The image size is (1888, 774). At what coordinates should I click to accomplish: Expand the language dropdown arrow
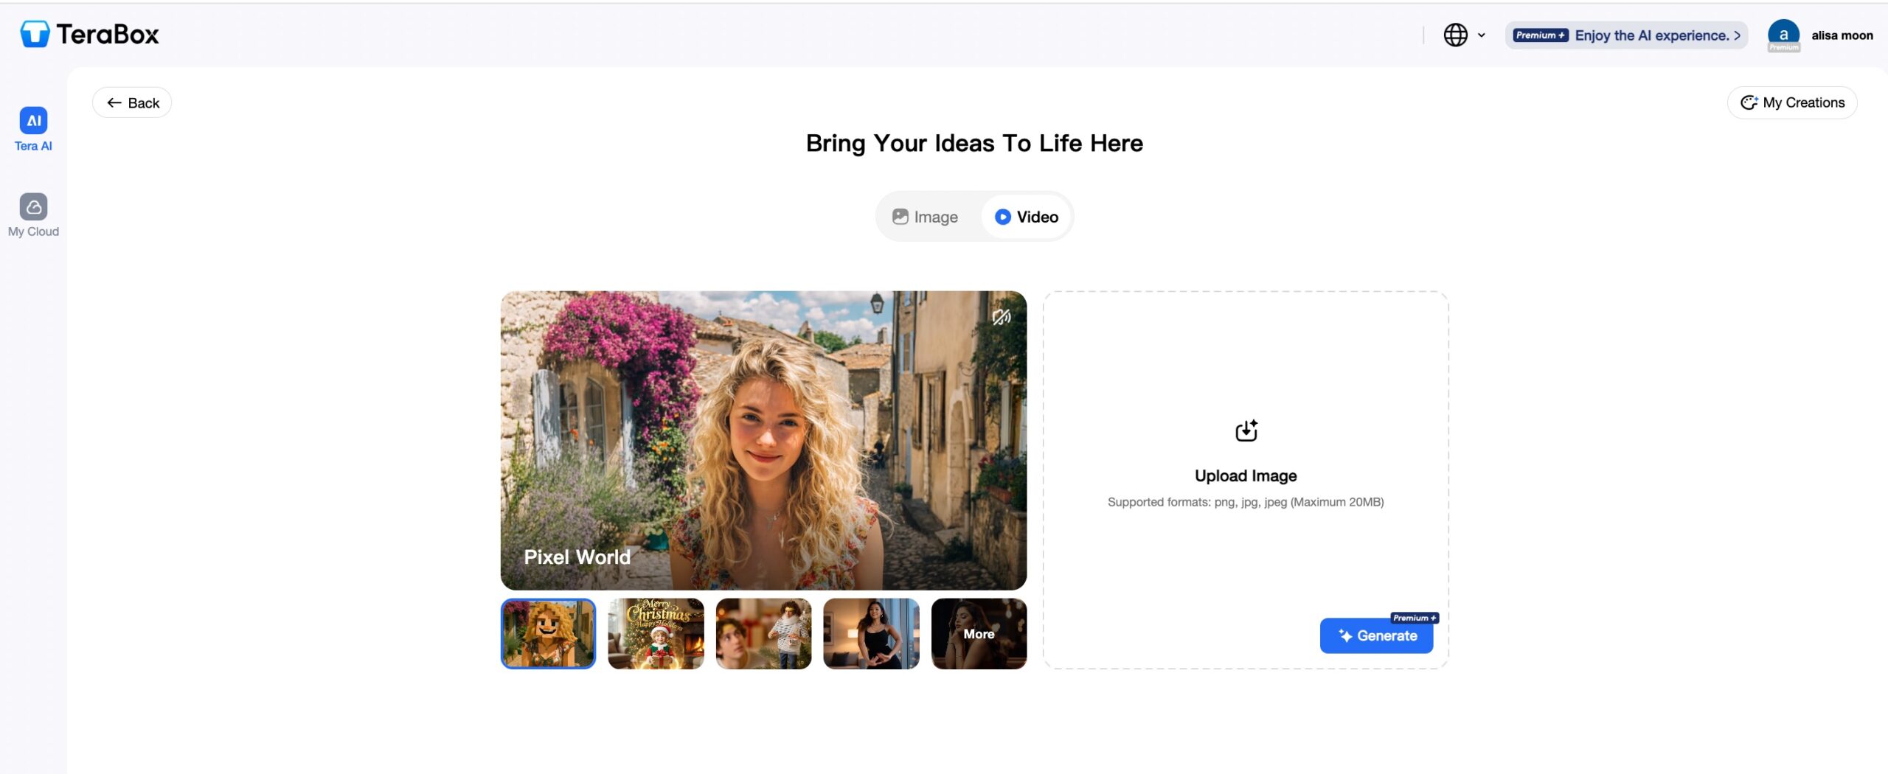point(1482,35)
